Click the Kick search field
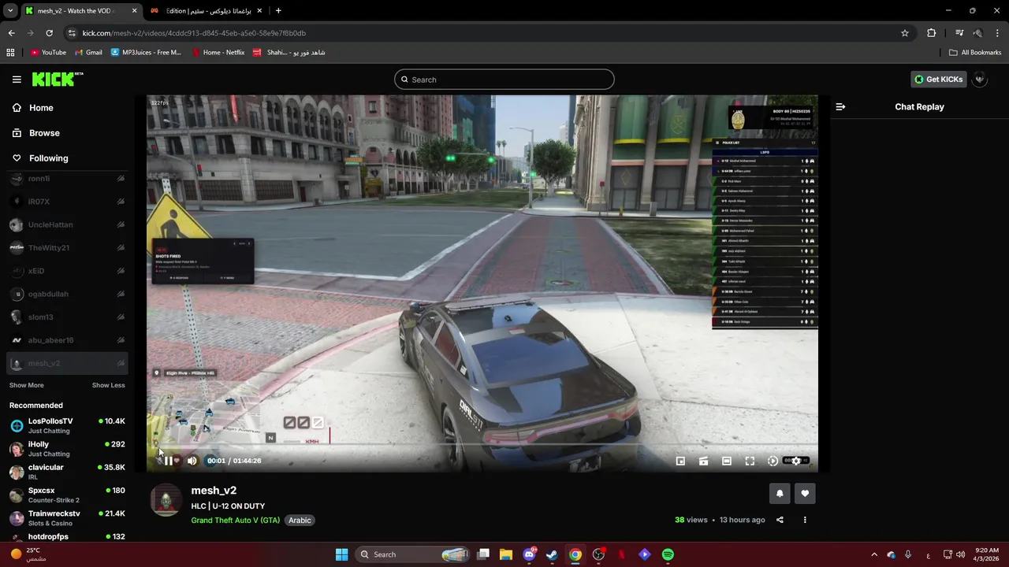Image resolution: width=1009 pixels, height=567 pixels. [x=504, y=80]
